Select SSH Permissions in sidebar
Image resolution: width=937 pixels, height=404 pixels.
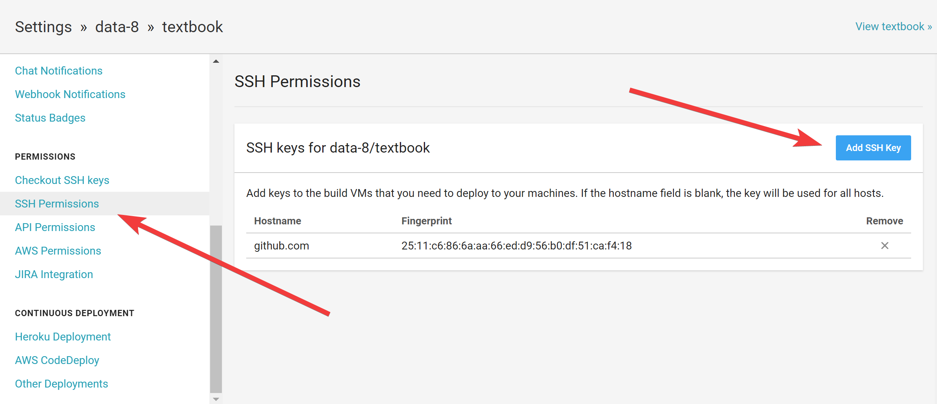pyautogui.click(x=57, y=204)
